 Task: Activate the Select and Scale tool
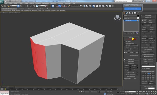pyautogui.click(x=37, y=6)
